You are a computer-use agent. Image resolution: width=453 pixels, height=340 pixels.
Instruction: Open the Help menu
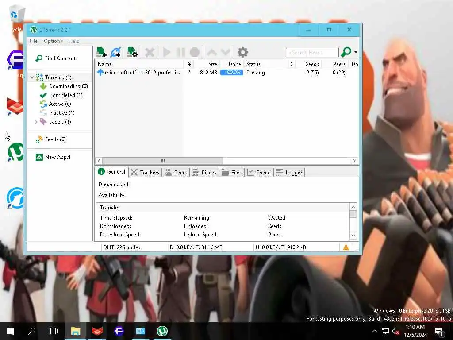[74, 41]
